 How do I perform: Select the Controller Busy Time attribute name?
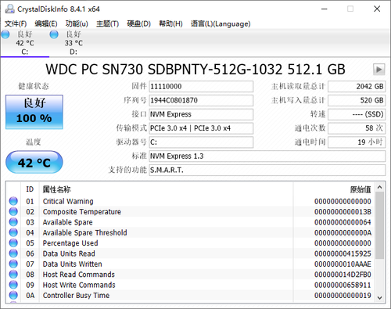(76, 296)
